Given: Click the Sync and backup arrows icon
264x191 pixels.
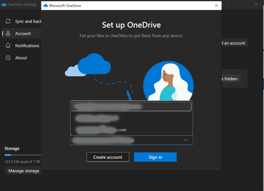Looking at the screenshot, I should coord(8,22).
